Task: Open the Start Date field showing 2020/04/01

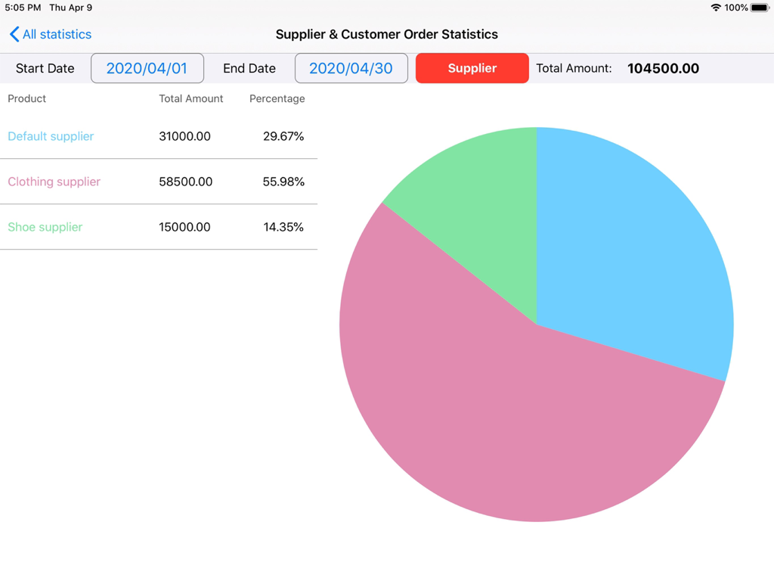Action: [147, 68]
